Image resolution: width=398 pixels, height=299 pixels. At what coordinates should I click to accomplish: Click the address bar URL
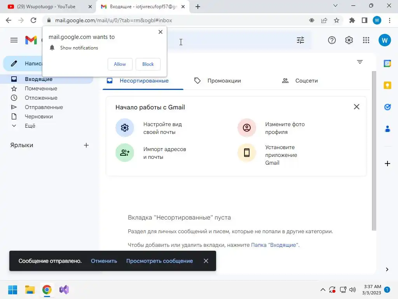coord(113,20)
